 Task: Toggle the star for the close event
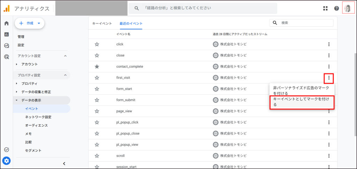pyautogui.click(x=97, y=55)
